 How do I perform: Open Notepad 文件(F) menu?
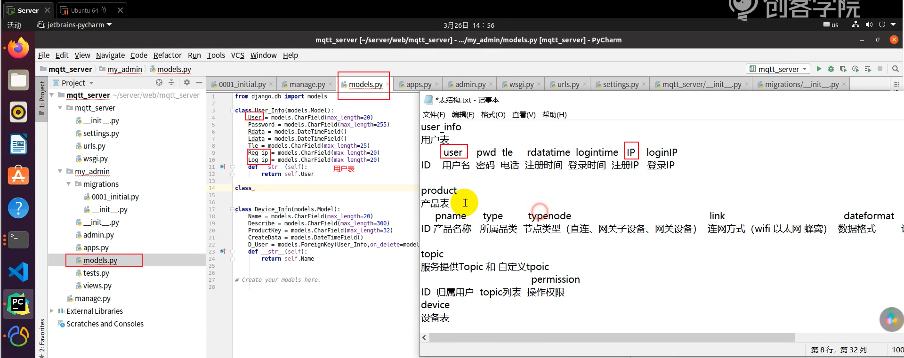tap(434, 114)
